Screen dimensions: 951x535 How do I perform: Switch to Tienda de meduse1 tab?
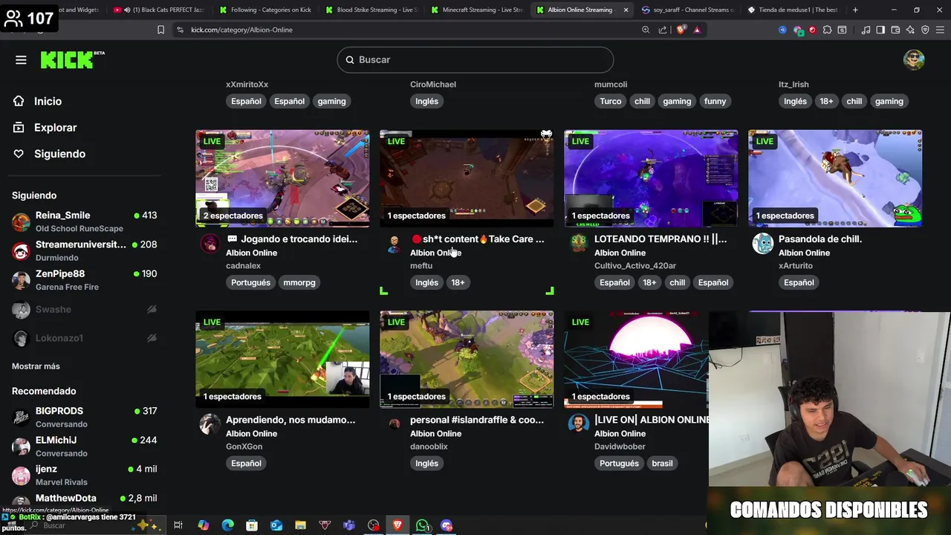tap(792, 10)
